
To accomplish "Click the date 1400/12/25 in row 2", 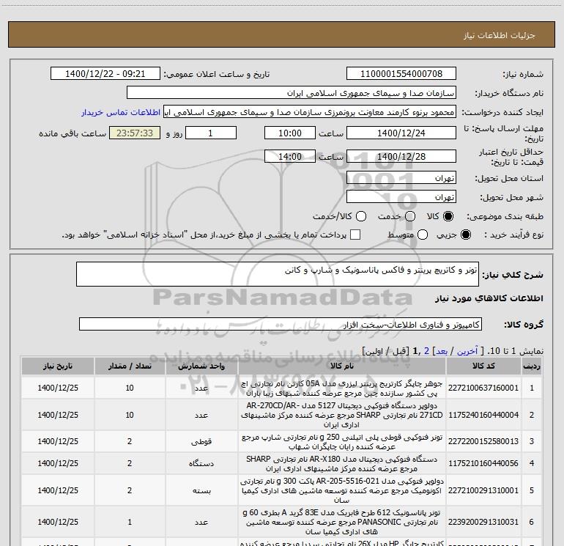I will click(58, 415).
